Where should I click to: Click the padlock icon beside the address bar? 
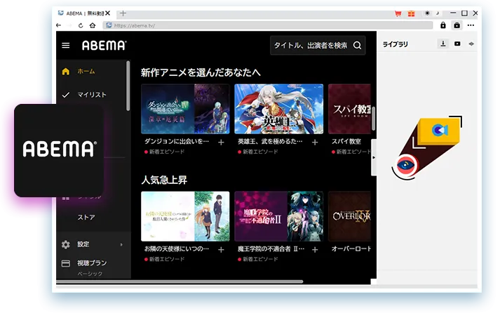tap(443, 25)
